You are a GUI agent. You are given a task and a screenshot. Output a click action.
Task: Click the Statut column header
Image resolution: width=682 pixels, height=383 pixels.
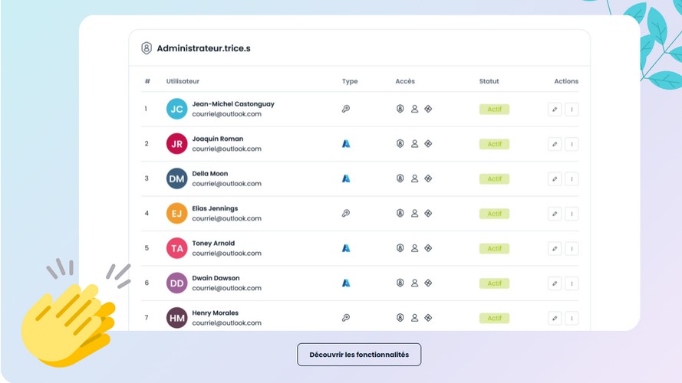(x=489, y=81)
